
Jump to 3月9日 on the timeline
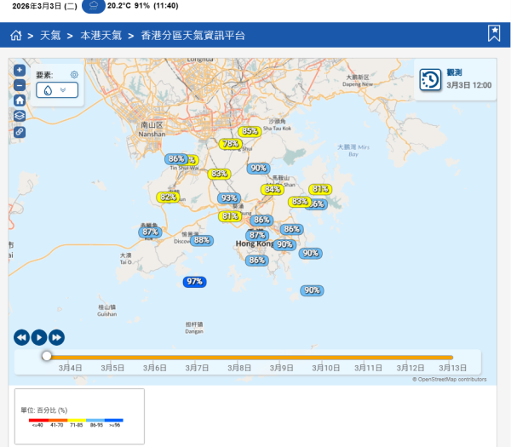click(281, 368)
